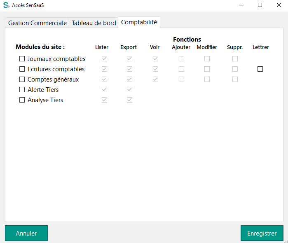
Task: Click the Voir column header
Action: (155, 47)
